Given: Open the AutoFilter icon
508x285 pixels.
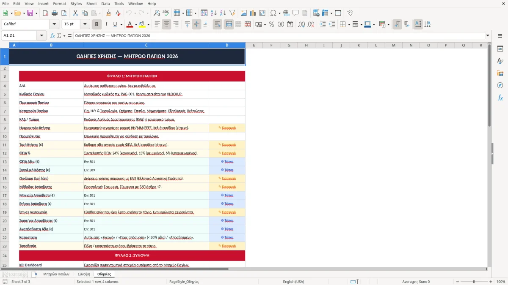Looking at the screenshot, I should (x=232, y=13).
